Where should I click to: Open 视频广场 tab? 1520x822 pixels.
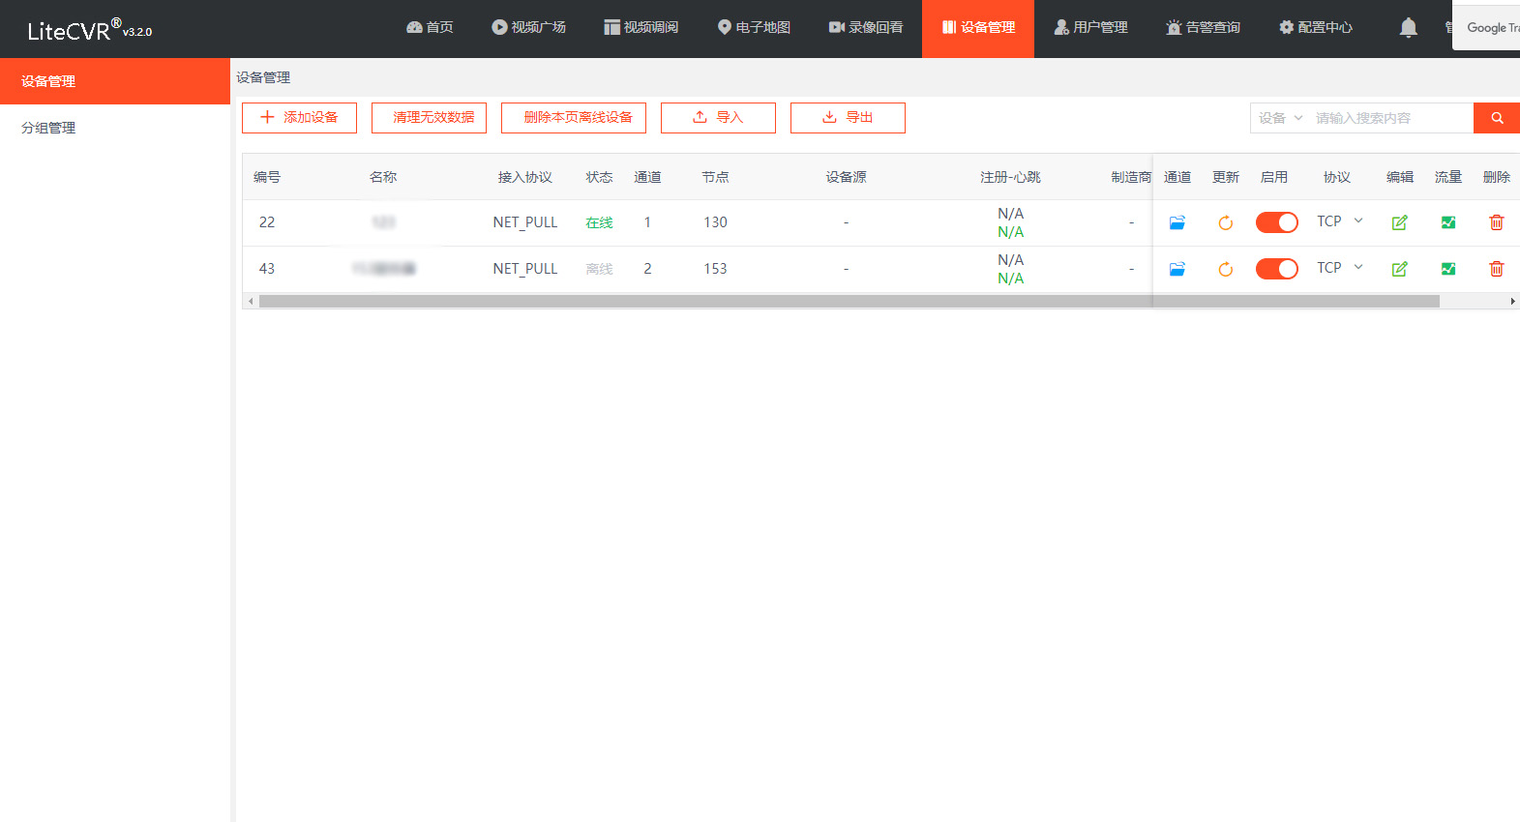(x=528, y=27)
